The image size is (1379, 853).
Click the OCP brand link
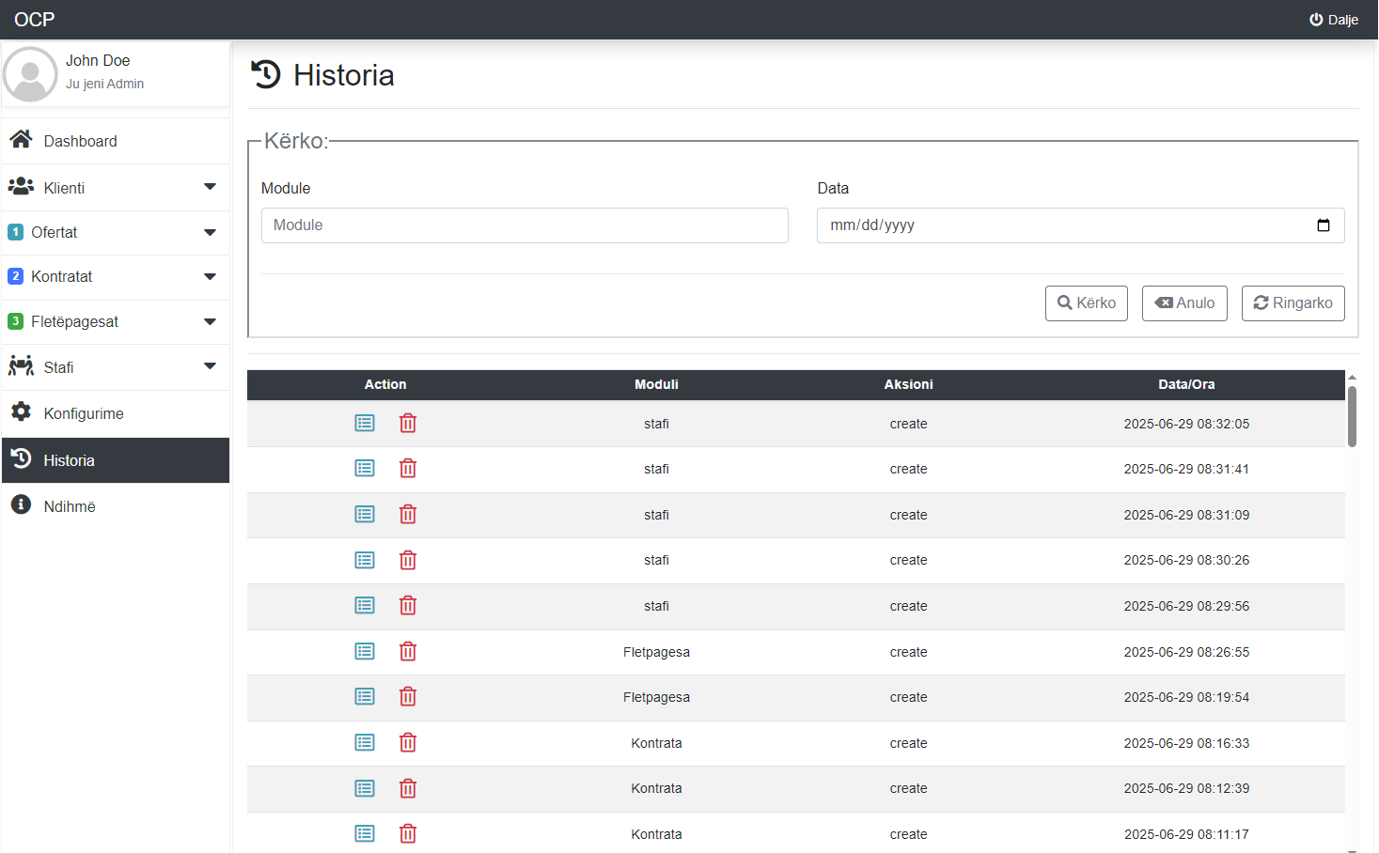point(35,20)
